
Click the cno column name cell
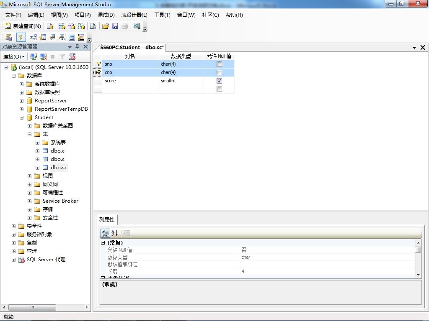[x=130, y=72]
